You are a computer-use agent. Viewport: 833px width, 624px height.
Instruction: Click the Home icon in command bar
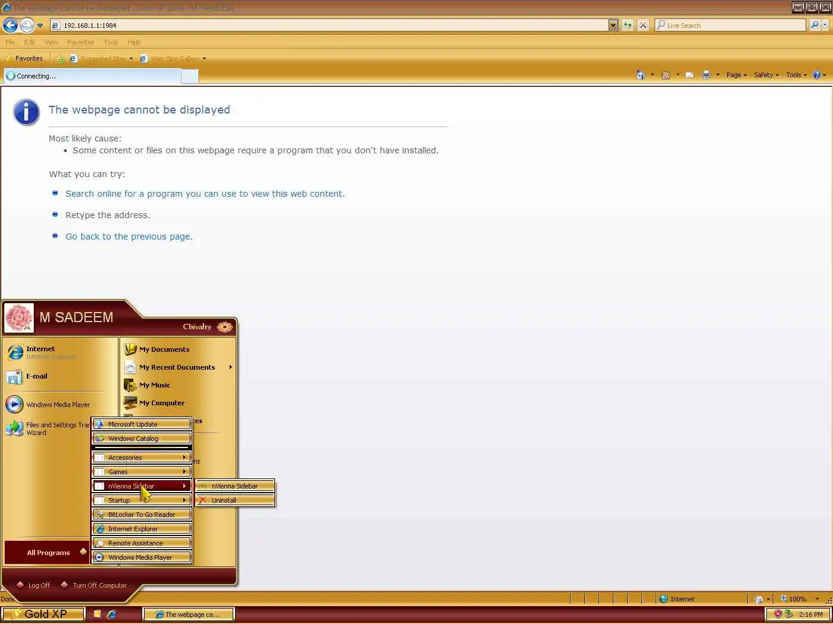click(641, 75)
